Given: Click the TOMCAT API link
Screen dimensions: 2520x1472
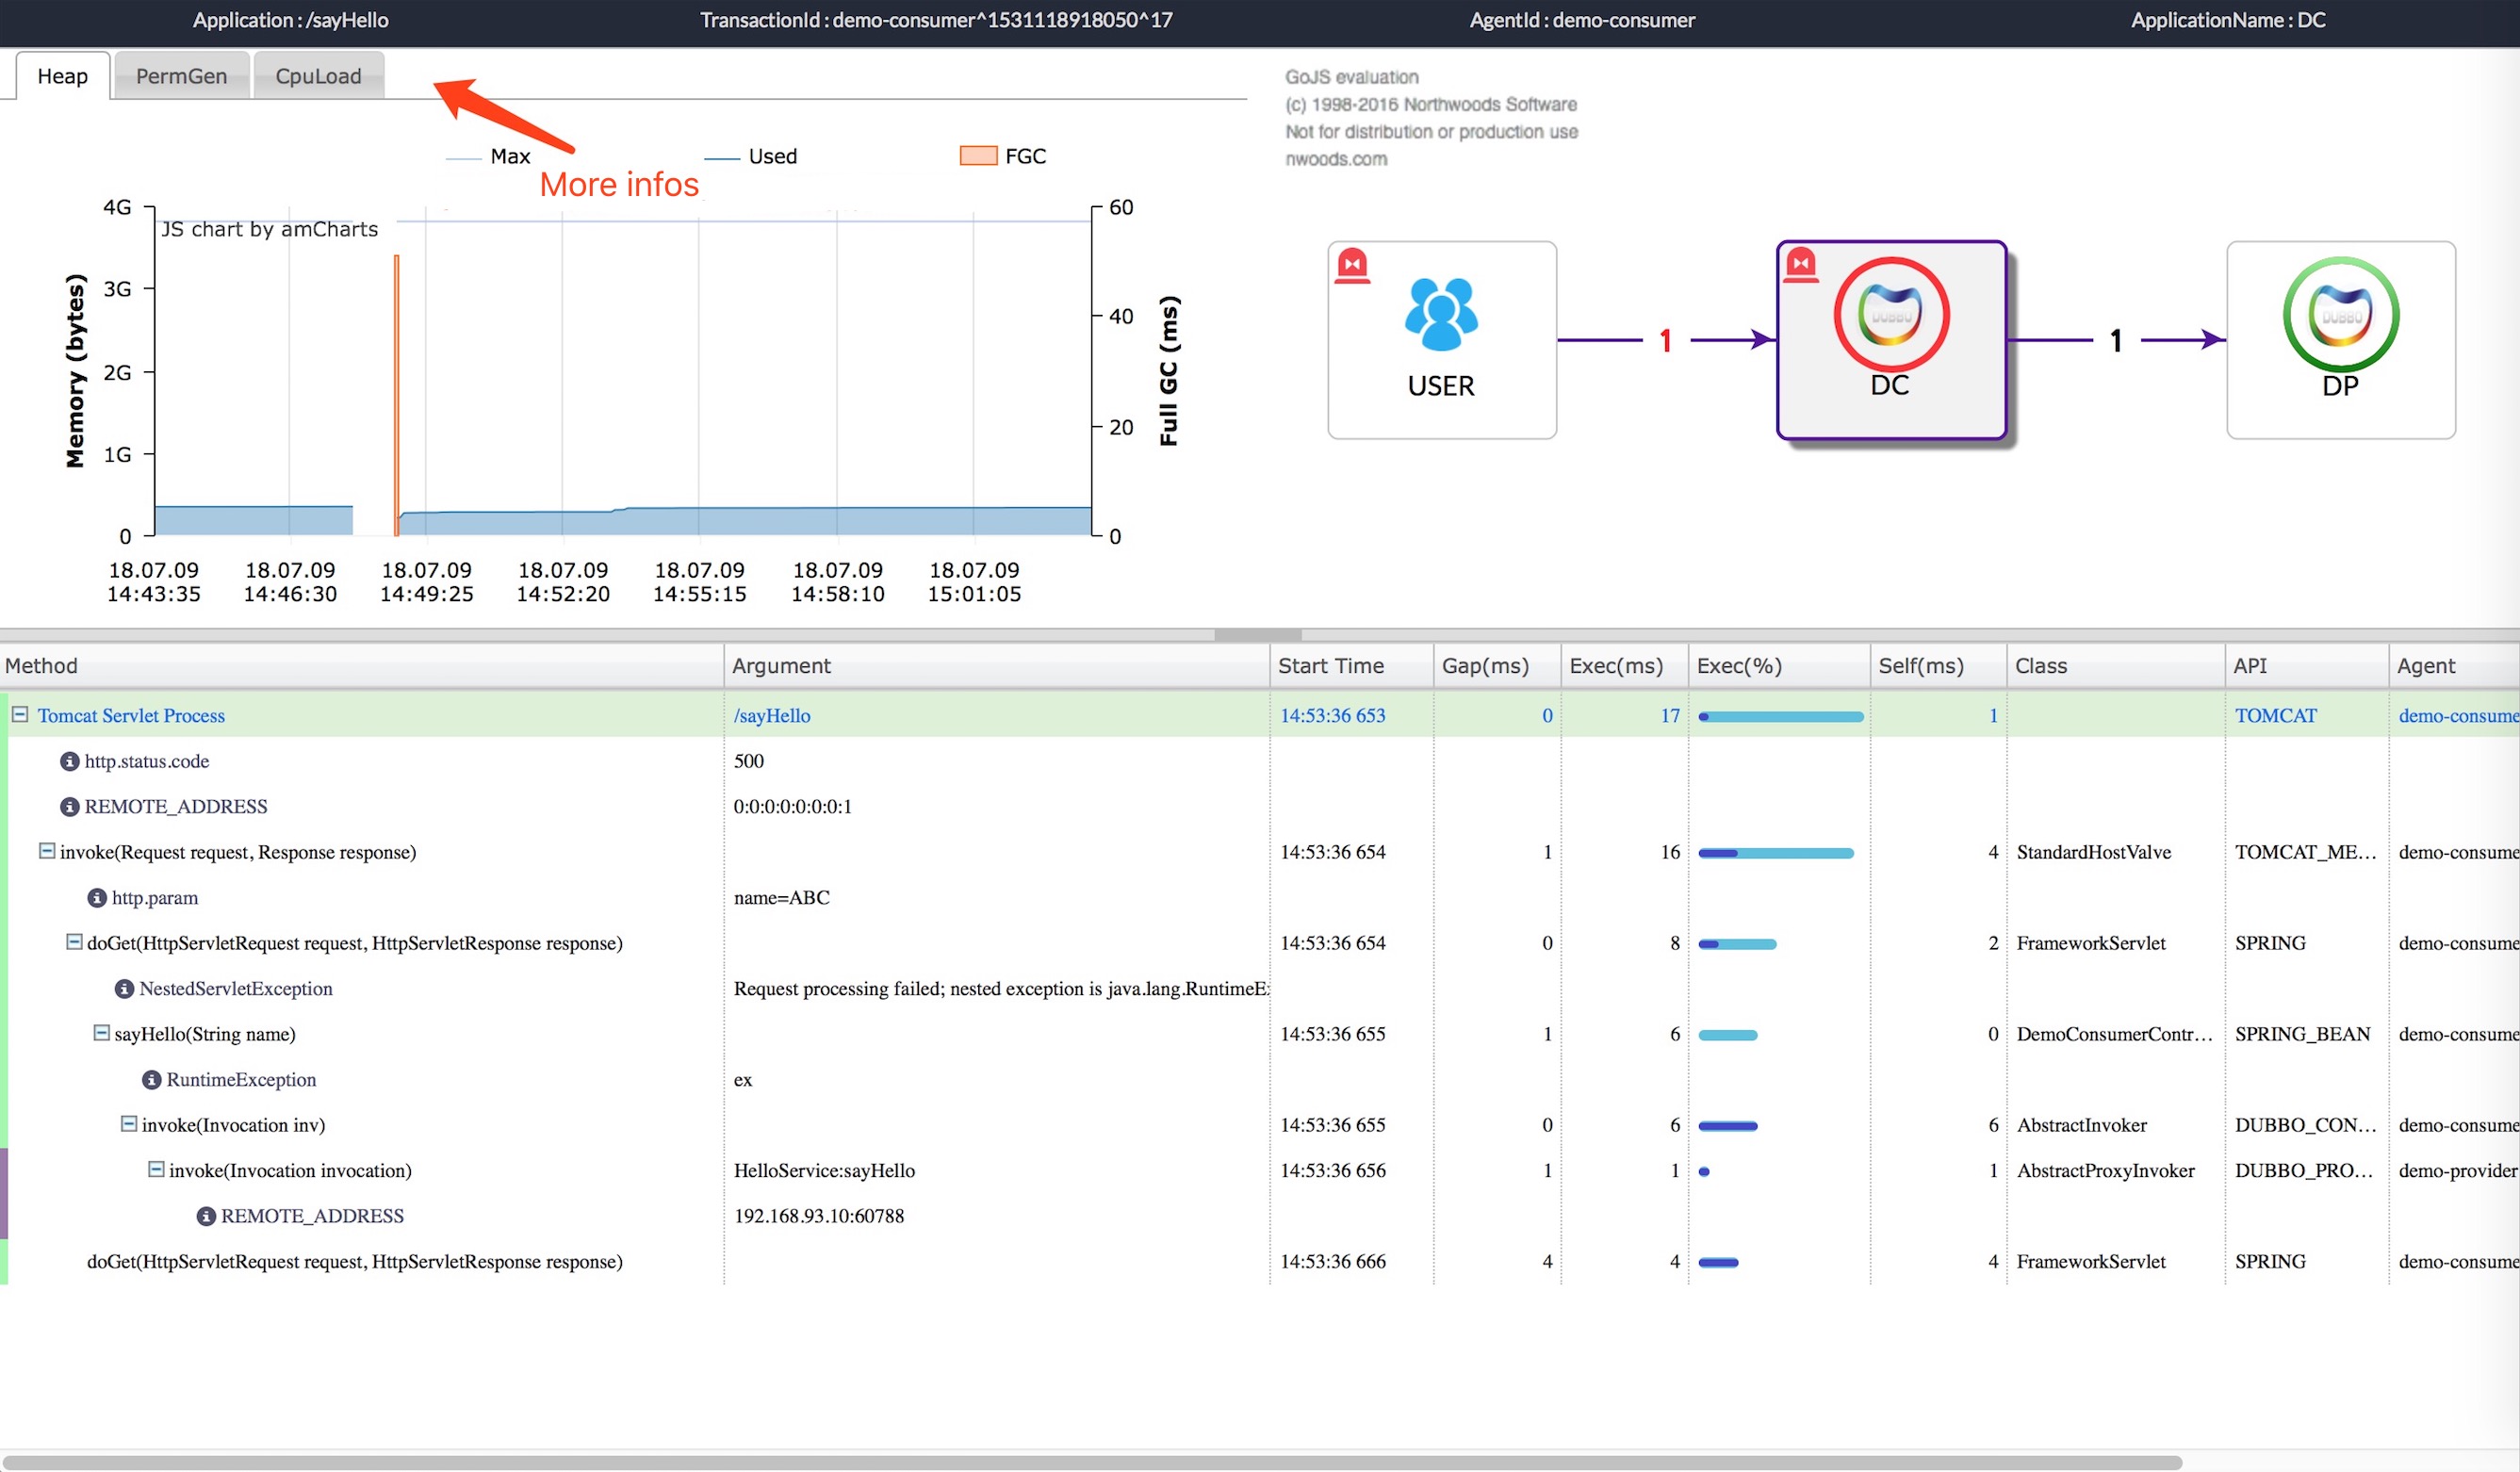Looking at the screenshot, I should click(2275, 716).
